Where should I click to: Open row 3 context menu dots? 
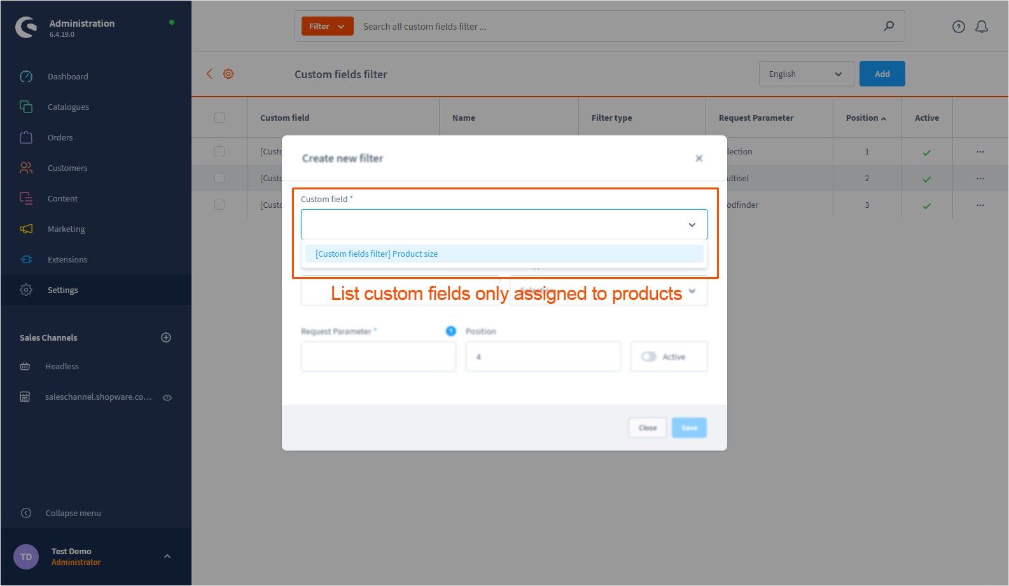coord(980,205)
